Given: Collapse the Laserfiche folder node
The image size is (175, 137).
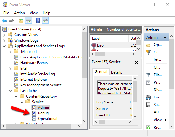Looking at the screenshot, I should coord(10,91).
